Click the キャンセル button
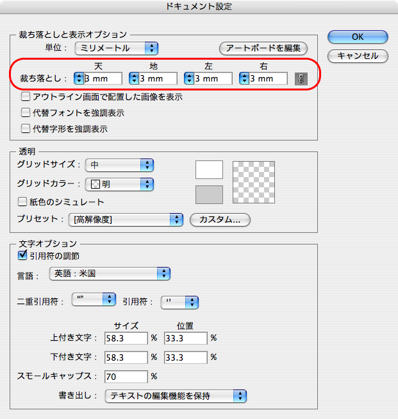Screen dimensions: 398x419 pyautogui.click(x=358, y=56)
